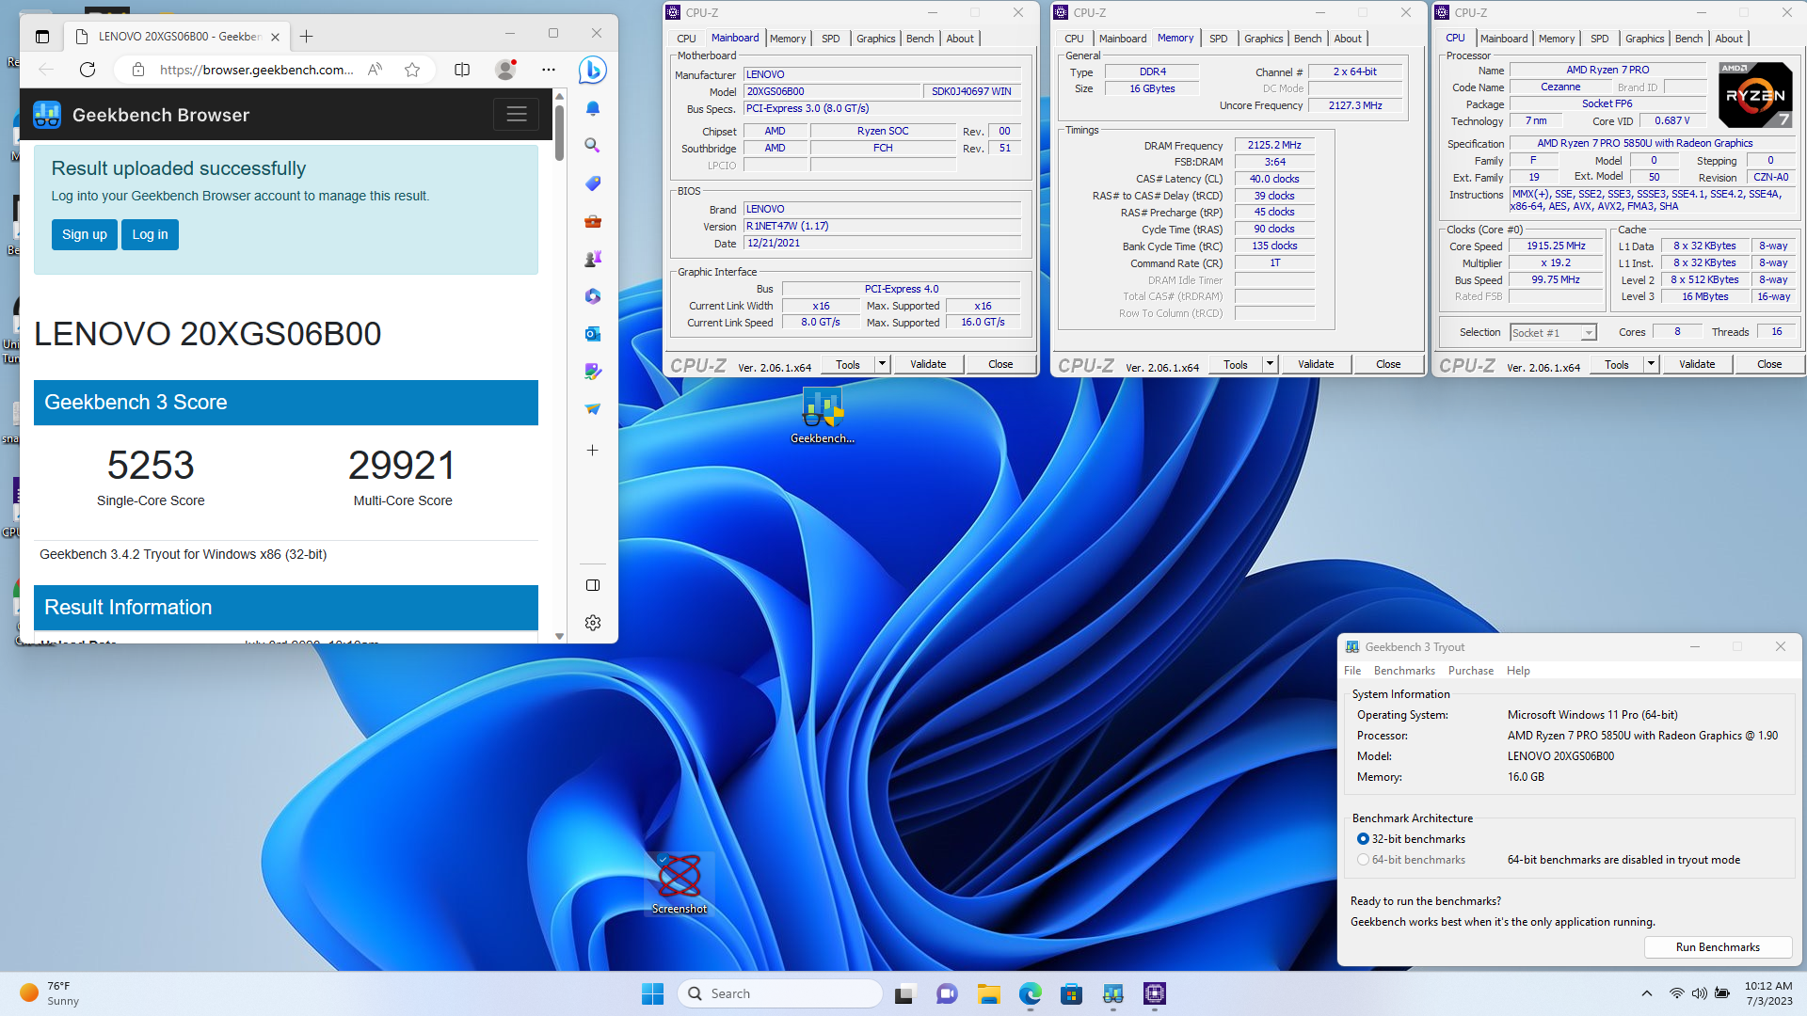Image resolution: width=1807 pixels, height=1016 pixels.
Task: Switch to Graphics tab in Memory CPU-Z window
Action: pyautogui.click(x=1263, y=39)
